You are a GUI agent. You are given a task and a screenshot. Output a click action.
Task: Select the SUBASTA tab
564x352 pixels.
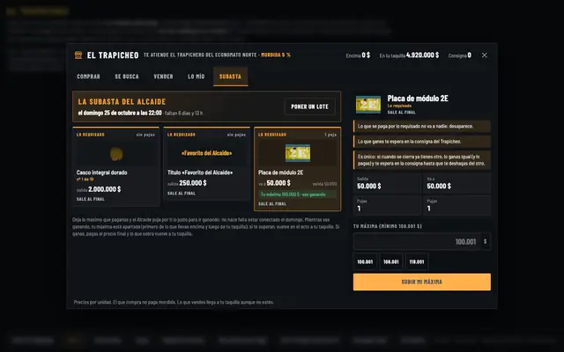tap(230, 77)
